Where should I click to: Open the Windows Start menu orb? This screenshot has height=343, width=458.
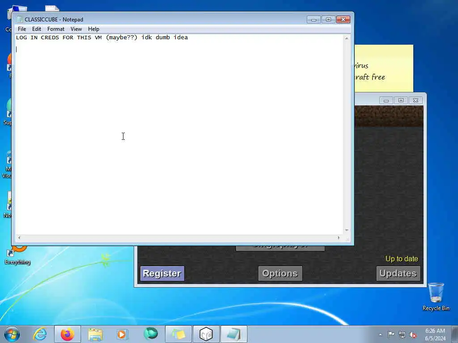point(12,334)
